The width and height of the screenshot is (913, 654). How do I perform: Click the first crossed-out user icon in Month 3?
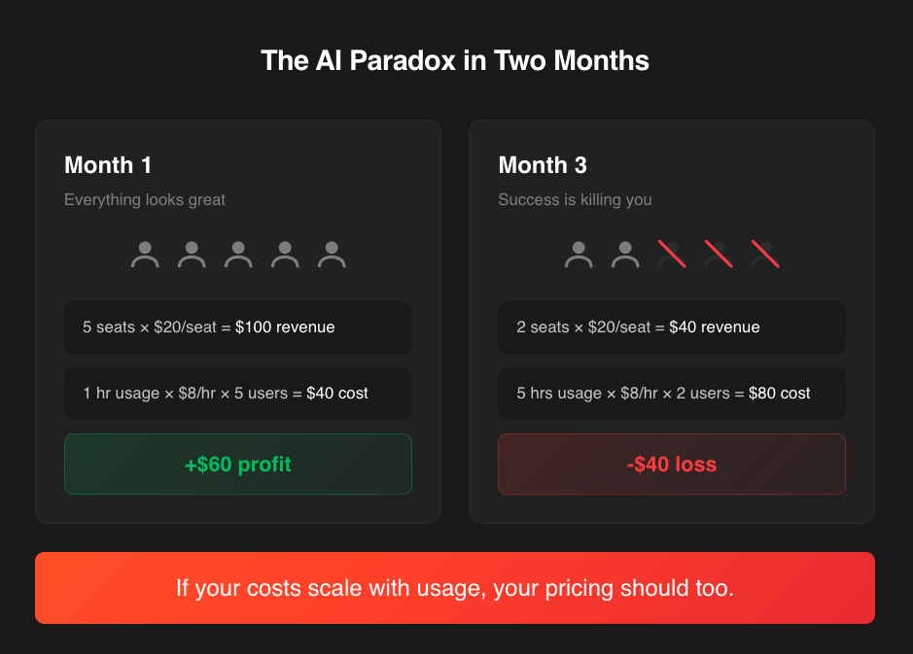[x=672, y=255]
